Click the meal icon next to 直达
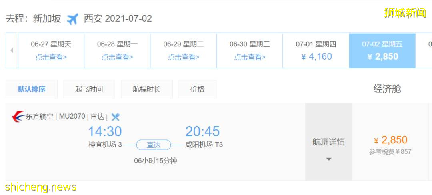The height and width of the screenshot is (195, 432). [115, 117]
